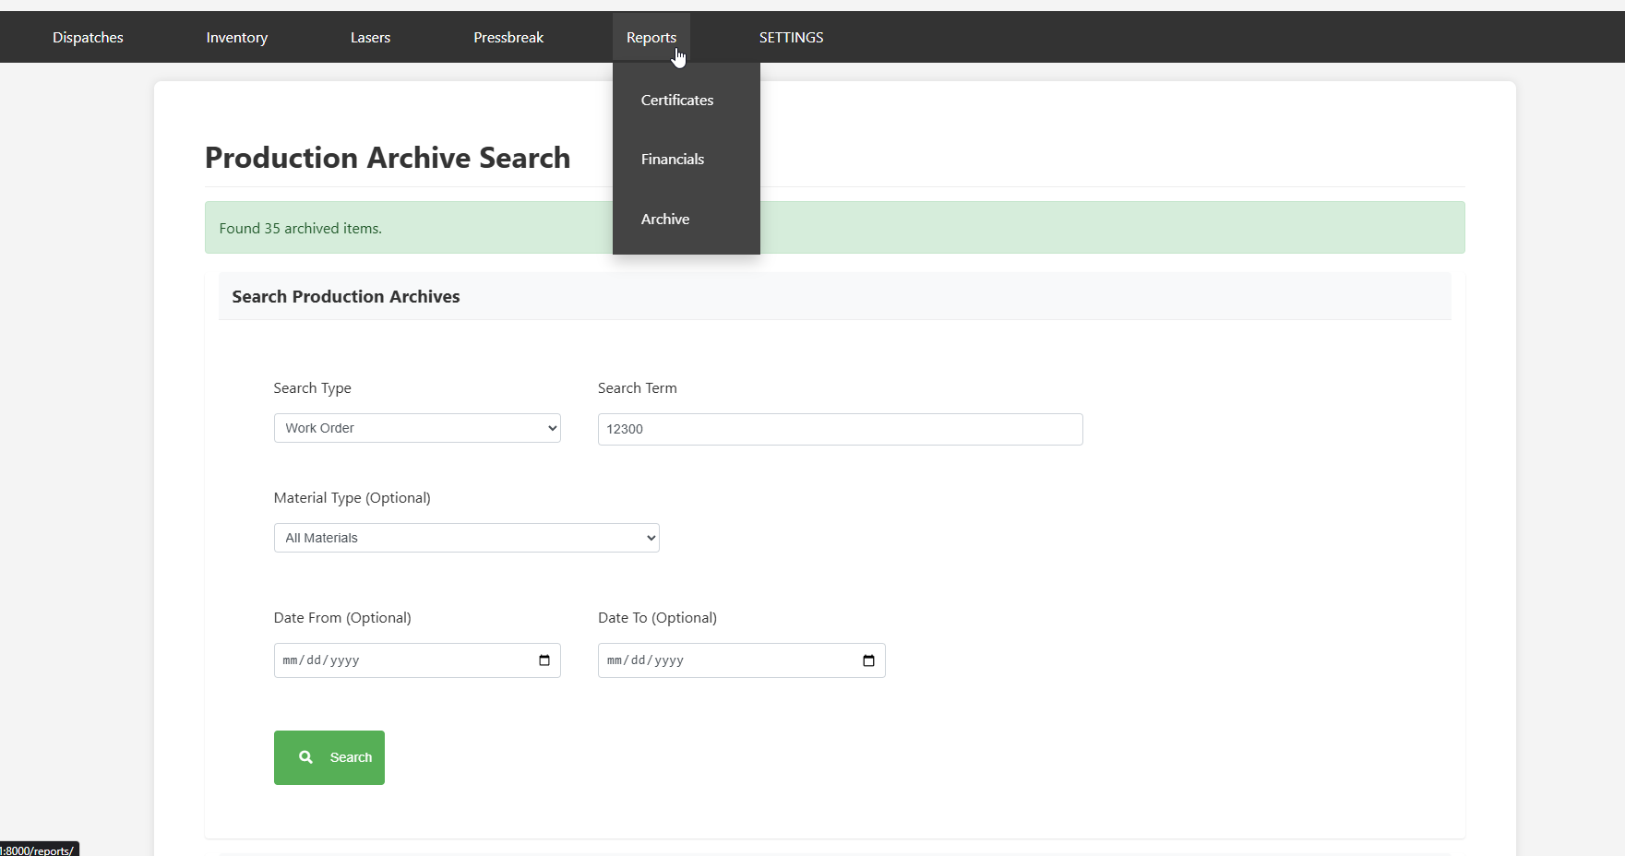
Task: Go to Archive from the Reports menu
Action: [665, 220]
